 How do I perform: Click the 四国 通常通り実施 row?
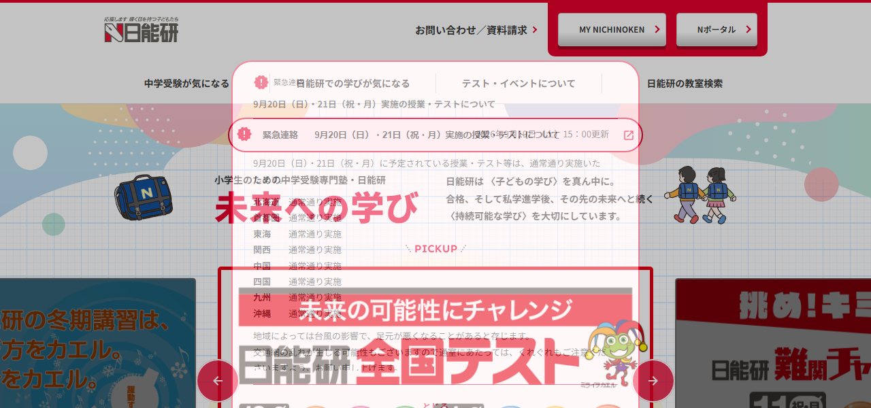coord(297,282)
